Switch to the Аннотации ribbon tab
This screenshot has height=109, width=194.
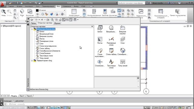pyautogui.click(x=29, y=6)
